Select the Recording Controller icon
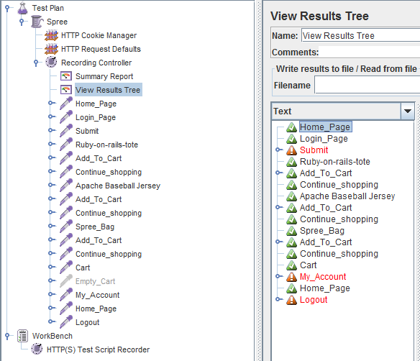This screenshot has width=420, height=361. 51,62
